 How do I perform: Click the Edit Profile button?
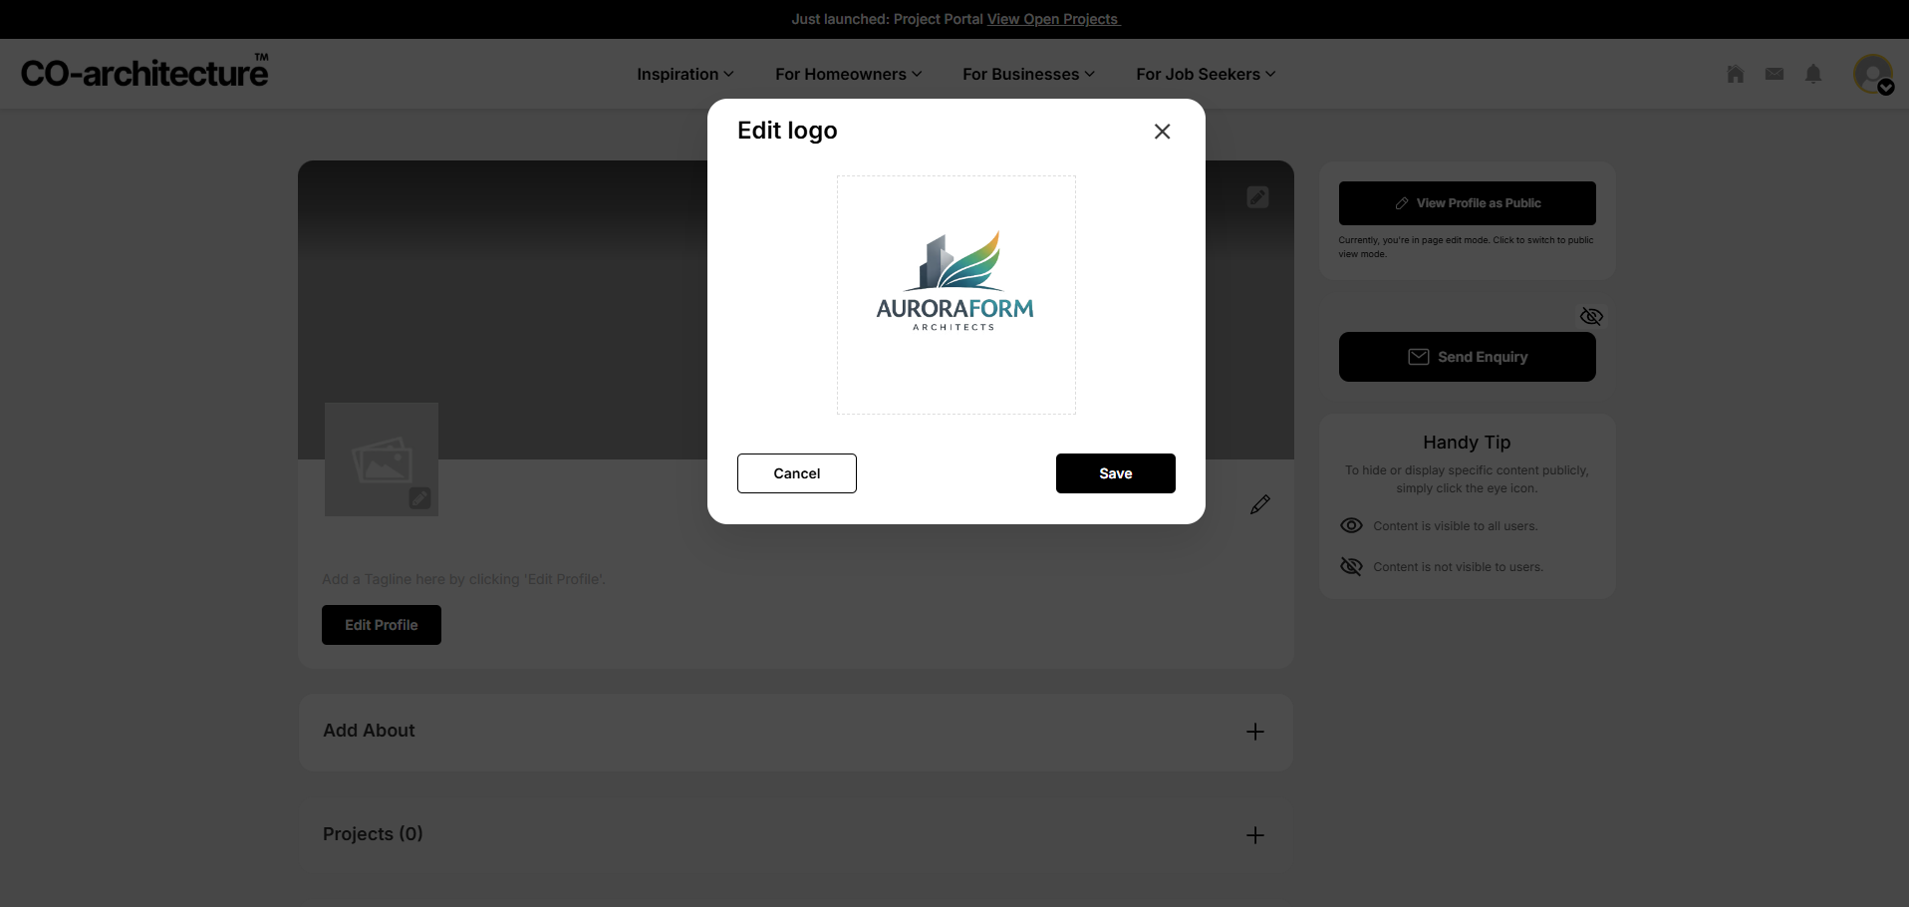pos(382,625)
